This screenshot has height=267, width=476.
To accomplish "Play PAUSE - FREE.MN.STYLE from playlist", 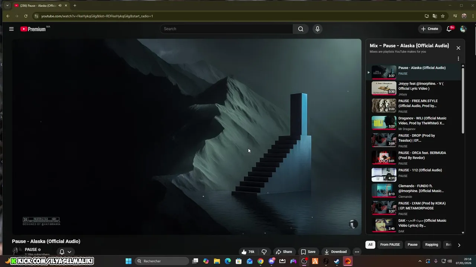I will 414,106.
